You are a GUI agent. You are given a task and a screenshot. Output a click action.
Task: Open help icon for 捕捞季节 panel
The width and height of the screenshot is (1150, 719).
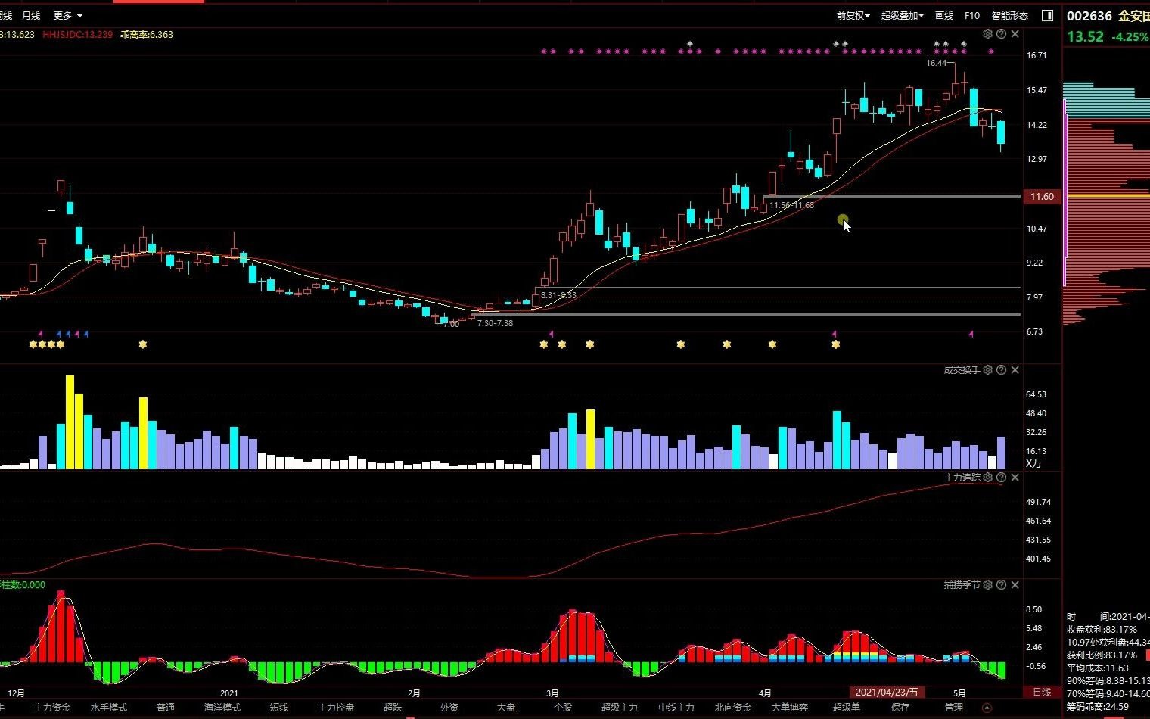coord(1002,585)
